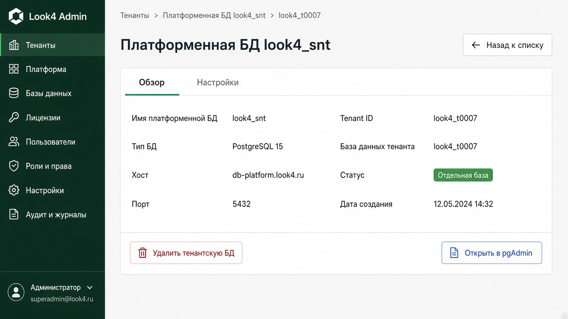The width and height of the screenshot is (568, 319).
Task: Click the Look4 Admin title text
Action: [58, 16]
